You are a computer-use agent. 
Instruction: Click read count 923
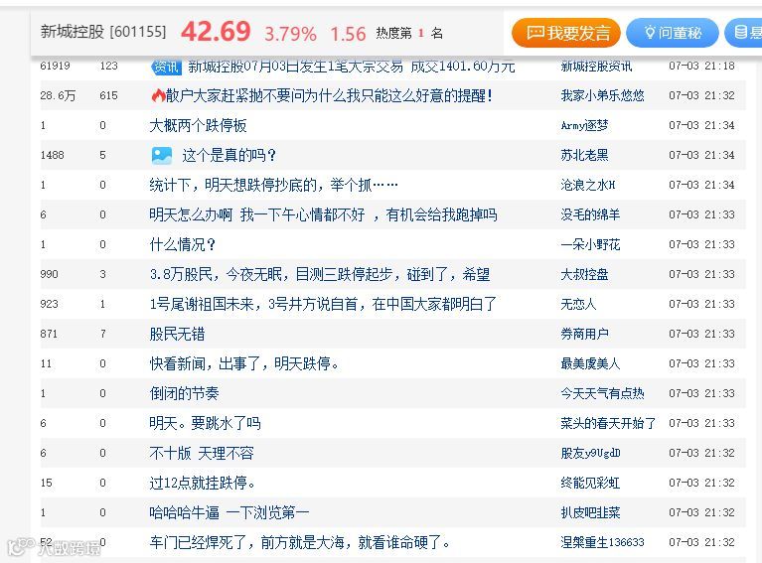(x=49, y=304)
